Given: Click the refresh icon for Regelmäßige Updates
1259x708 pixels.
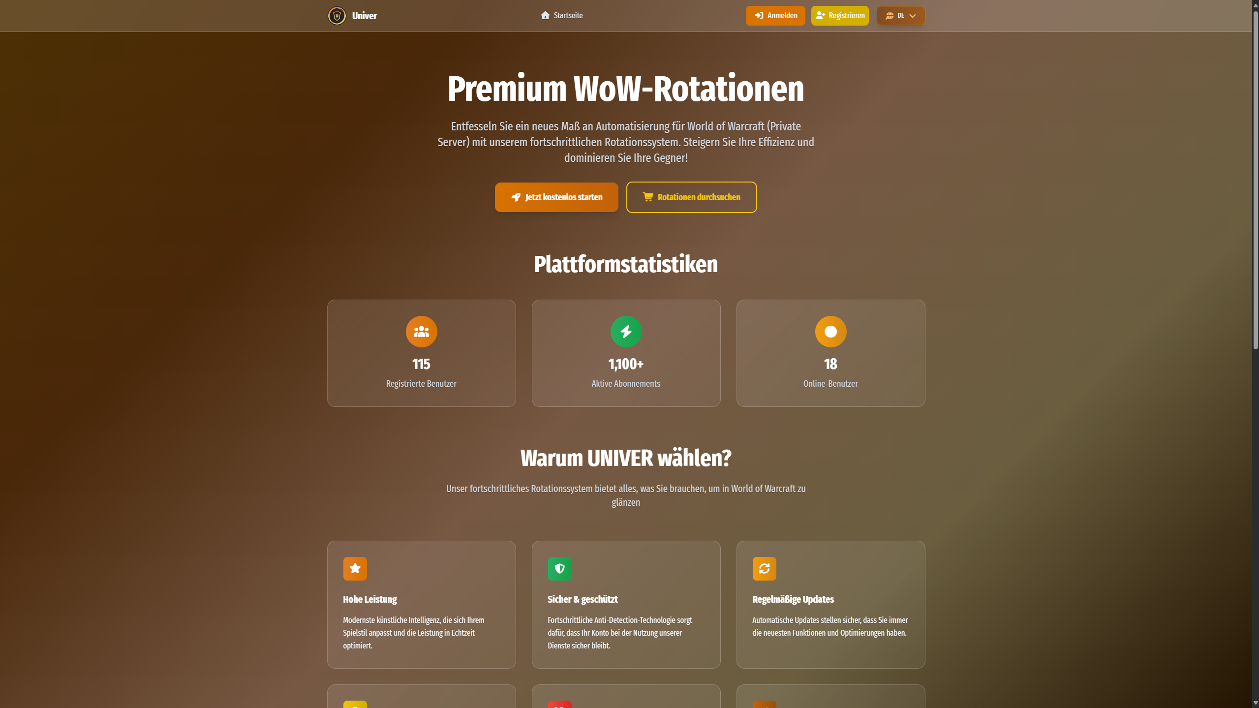Looking at the screenshot, I should [x=764, y=568].
